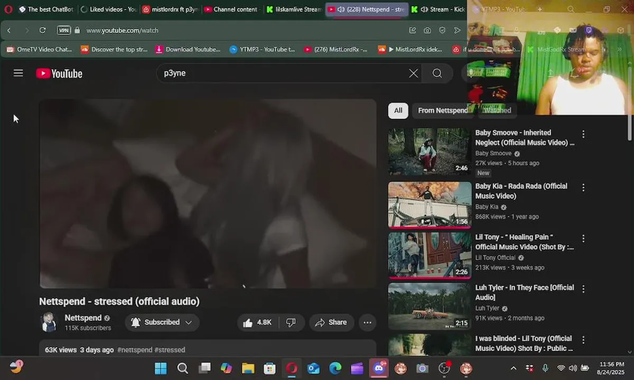Open Discord from the taskbar

tap(379, 368)
